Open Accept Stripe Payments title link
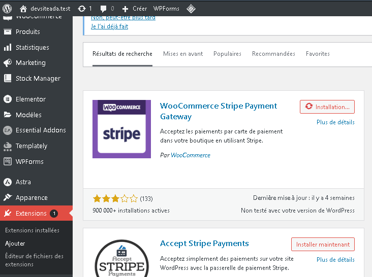 click(204, 244)
